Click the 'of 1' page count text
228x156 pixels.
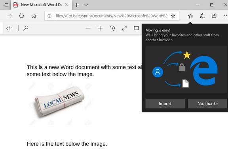9,28
